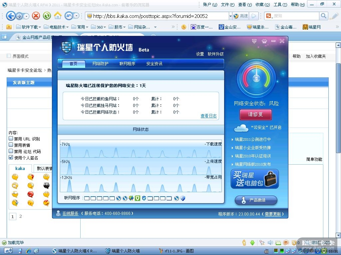This screenshot has height=255, width=341.
Task: Click the black bomb-face emoticon
Action: point(46,185)
